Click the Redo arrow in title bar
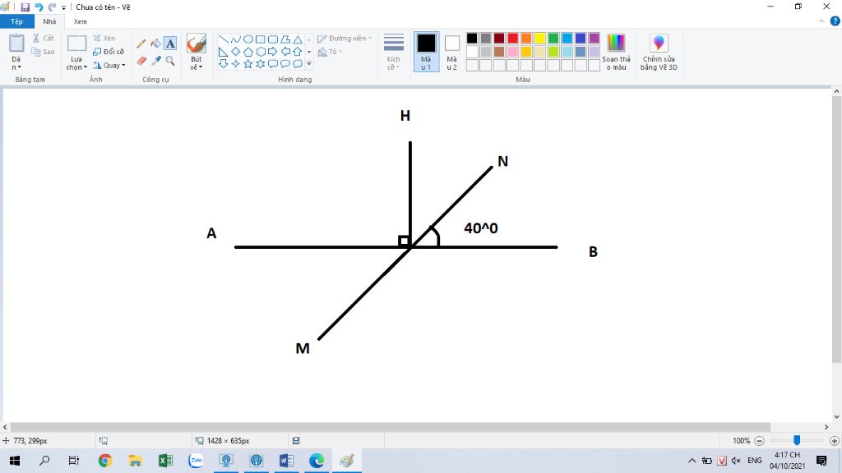 click(52, 7)
